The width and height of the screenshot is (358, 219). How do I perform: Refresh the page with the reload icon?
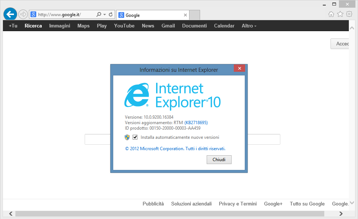pyautogui.click(x=111, y=14)
